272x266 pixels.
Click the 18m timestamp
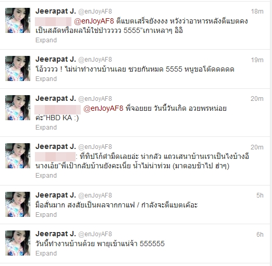pyautogui.click(x=257, y=11)
